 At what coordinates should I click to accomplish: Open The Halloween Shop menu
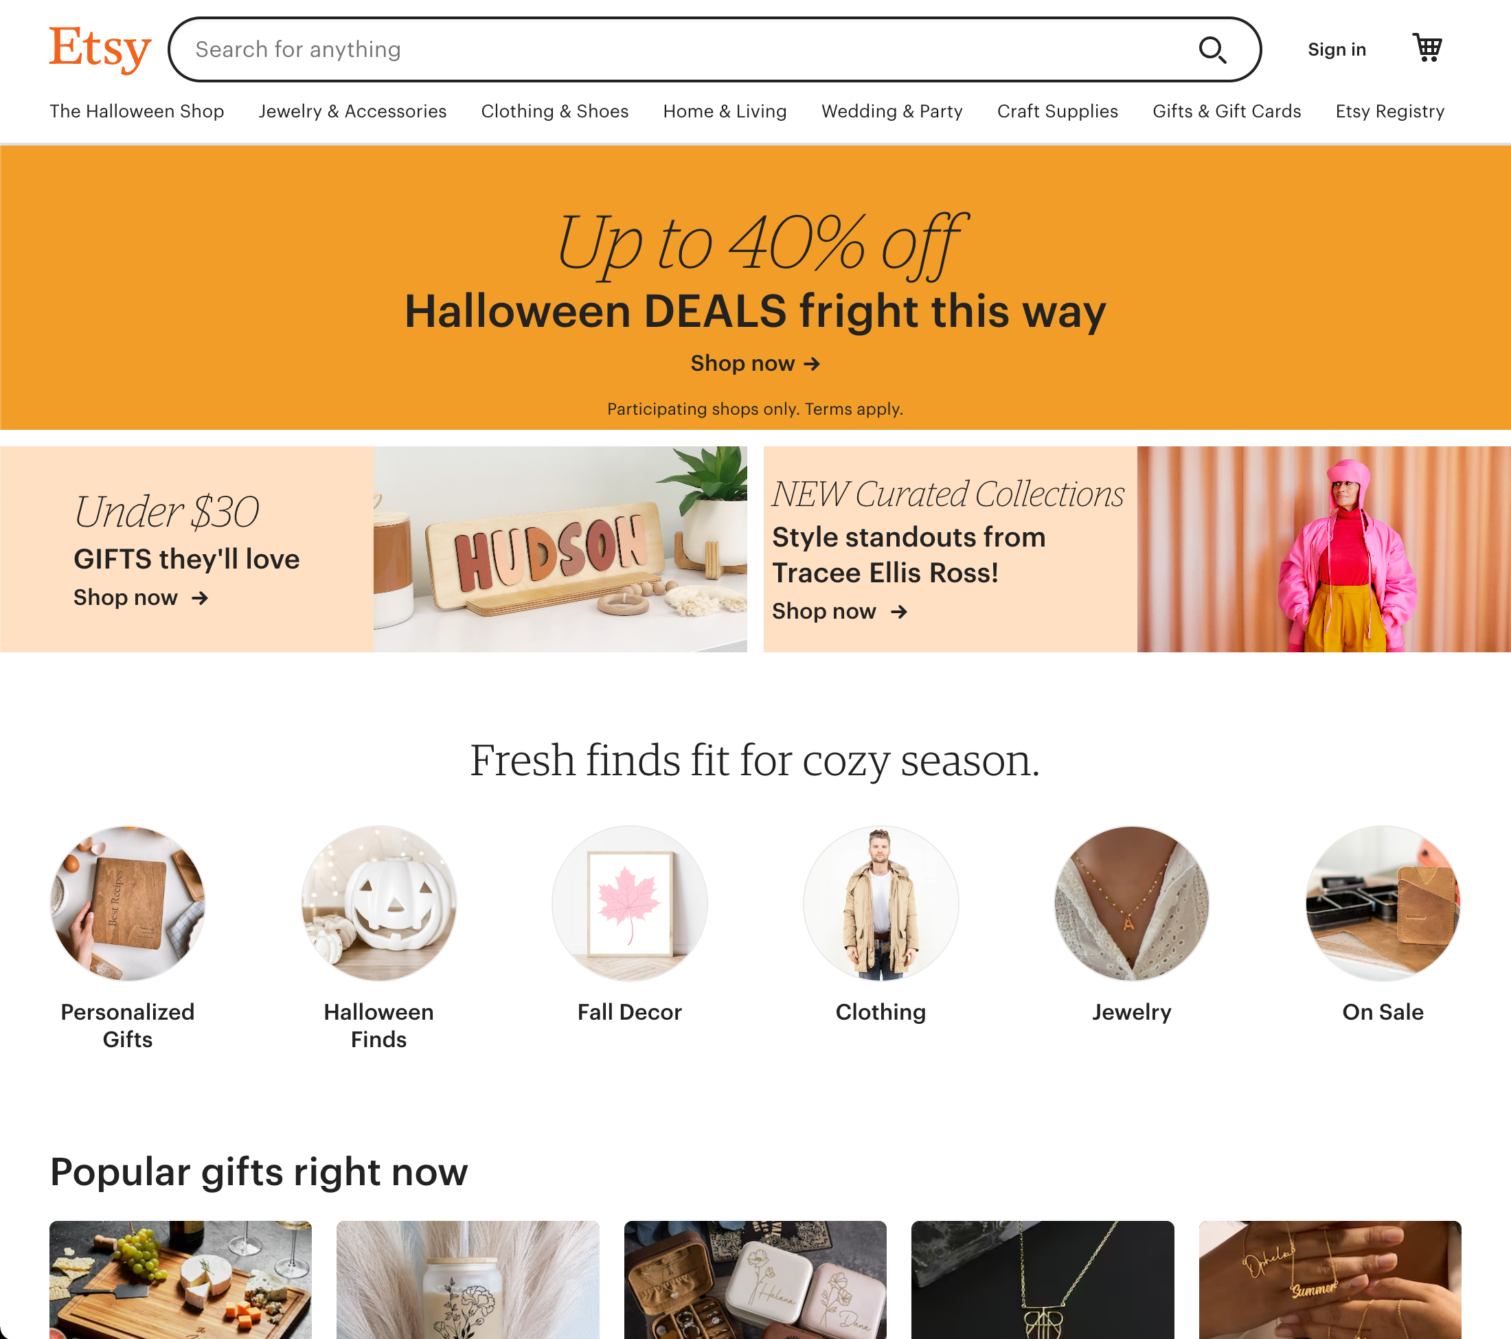(x=137, y=111)
